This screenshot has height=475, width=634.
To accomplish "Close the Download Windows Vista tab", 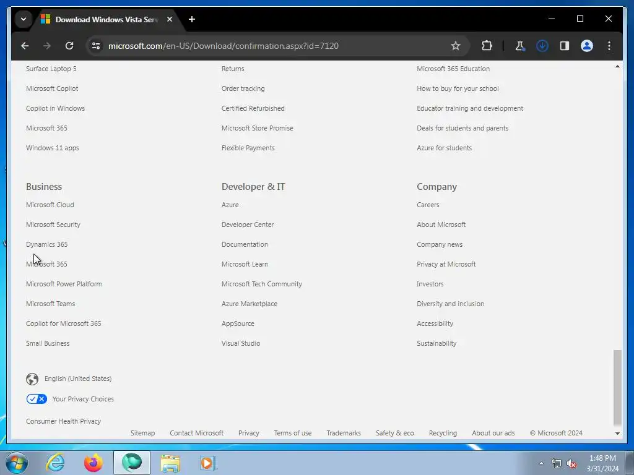I will (170, 19).
